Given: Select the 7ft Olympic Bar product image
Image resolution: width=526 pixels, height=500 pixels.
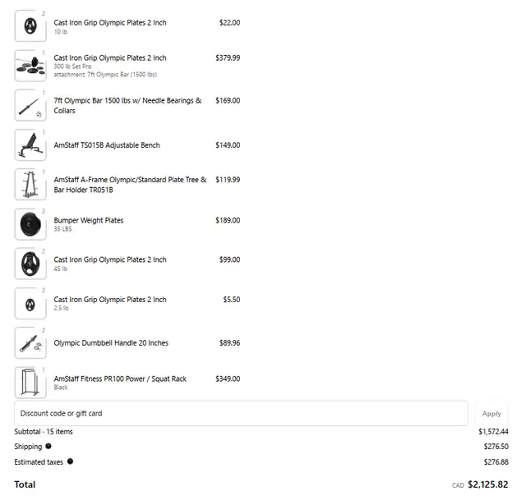Looking at the screenshot, I should (30, 105).
